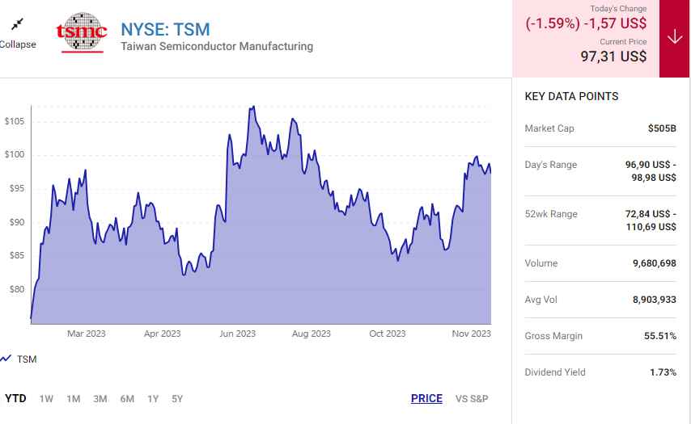Switch to PRICE chart view

(x=426, y=398)
